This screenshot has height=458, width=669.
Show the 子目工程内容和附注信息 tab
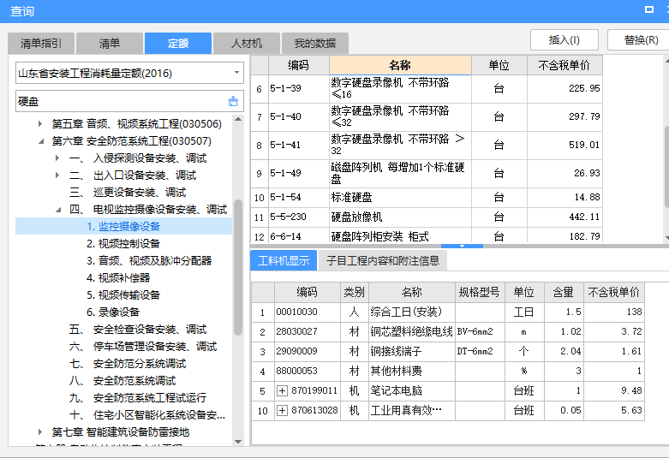pos(383,260)
